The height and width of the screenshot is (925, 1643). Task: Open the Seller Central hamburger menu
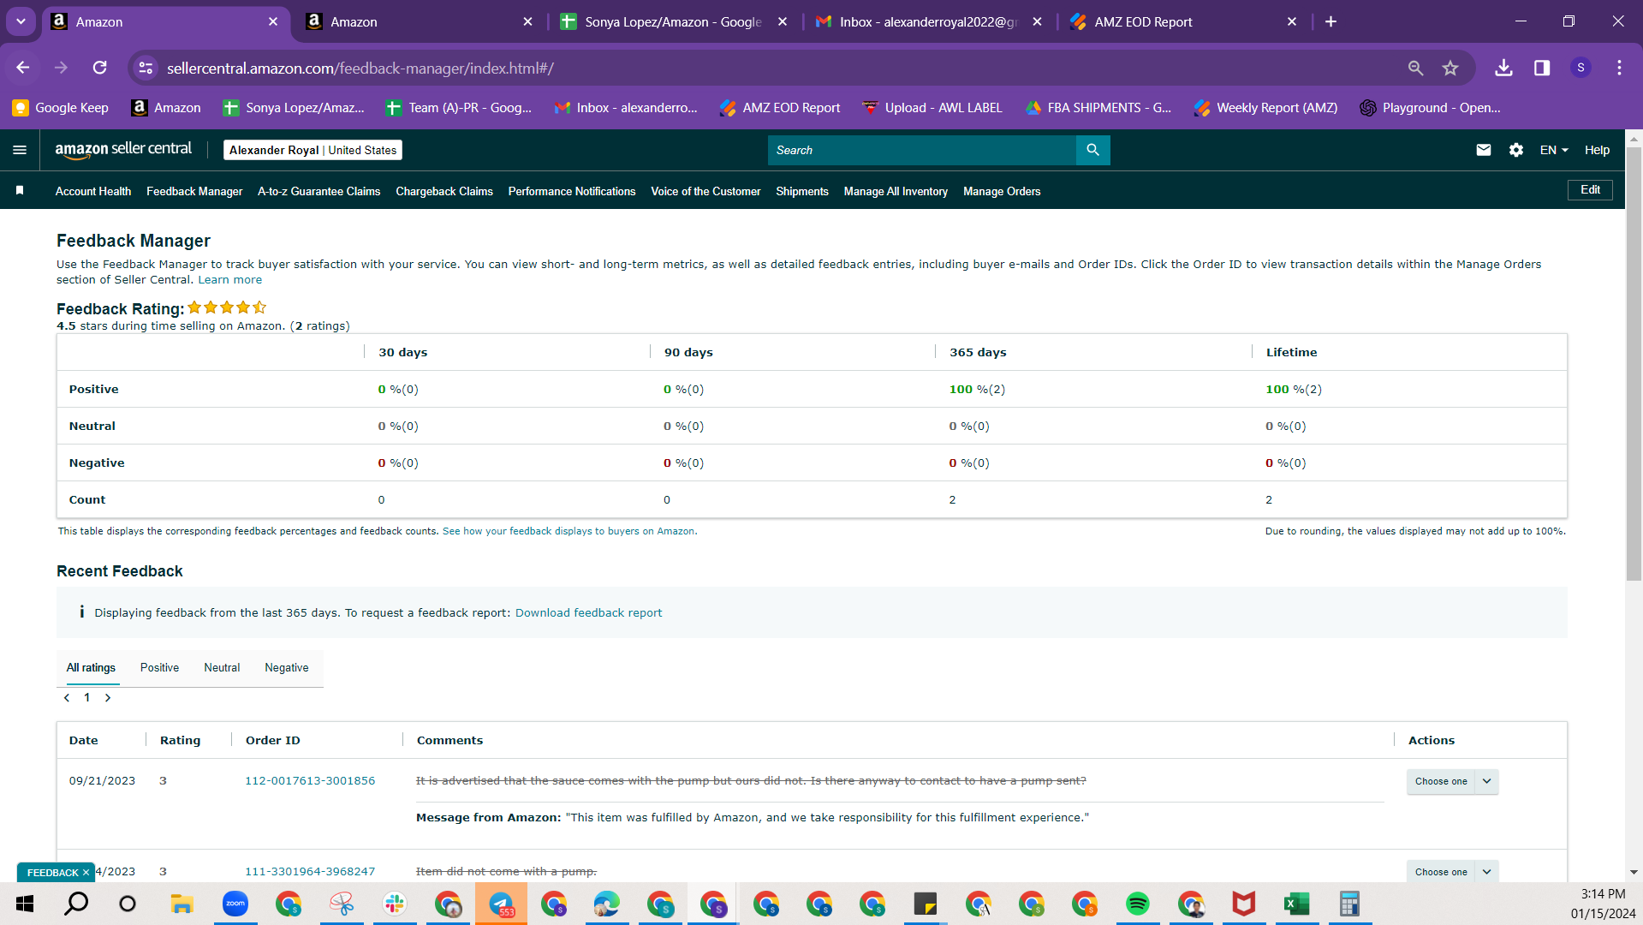pos(20,150)
